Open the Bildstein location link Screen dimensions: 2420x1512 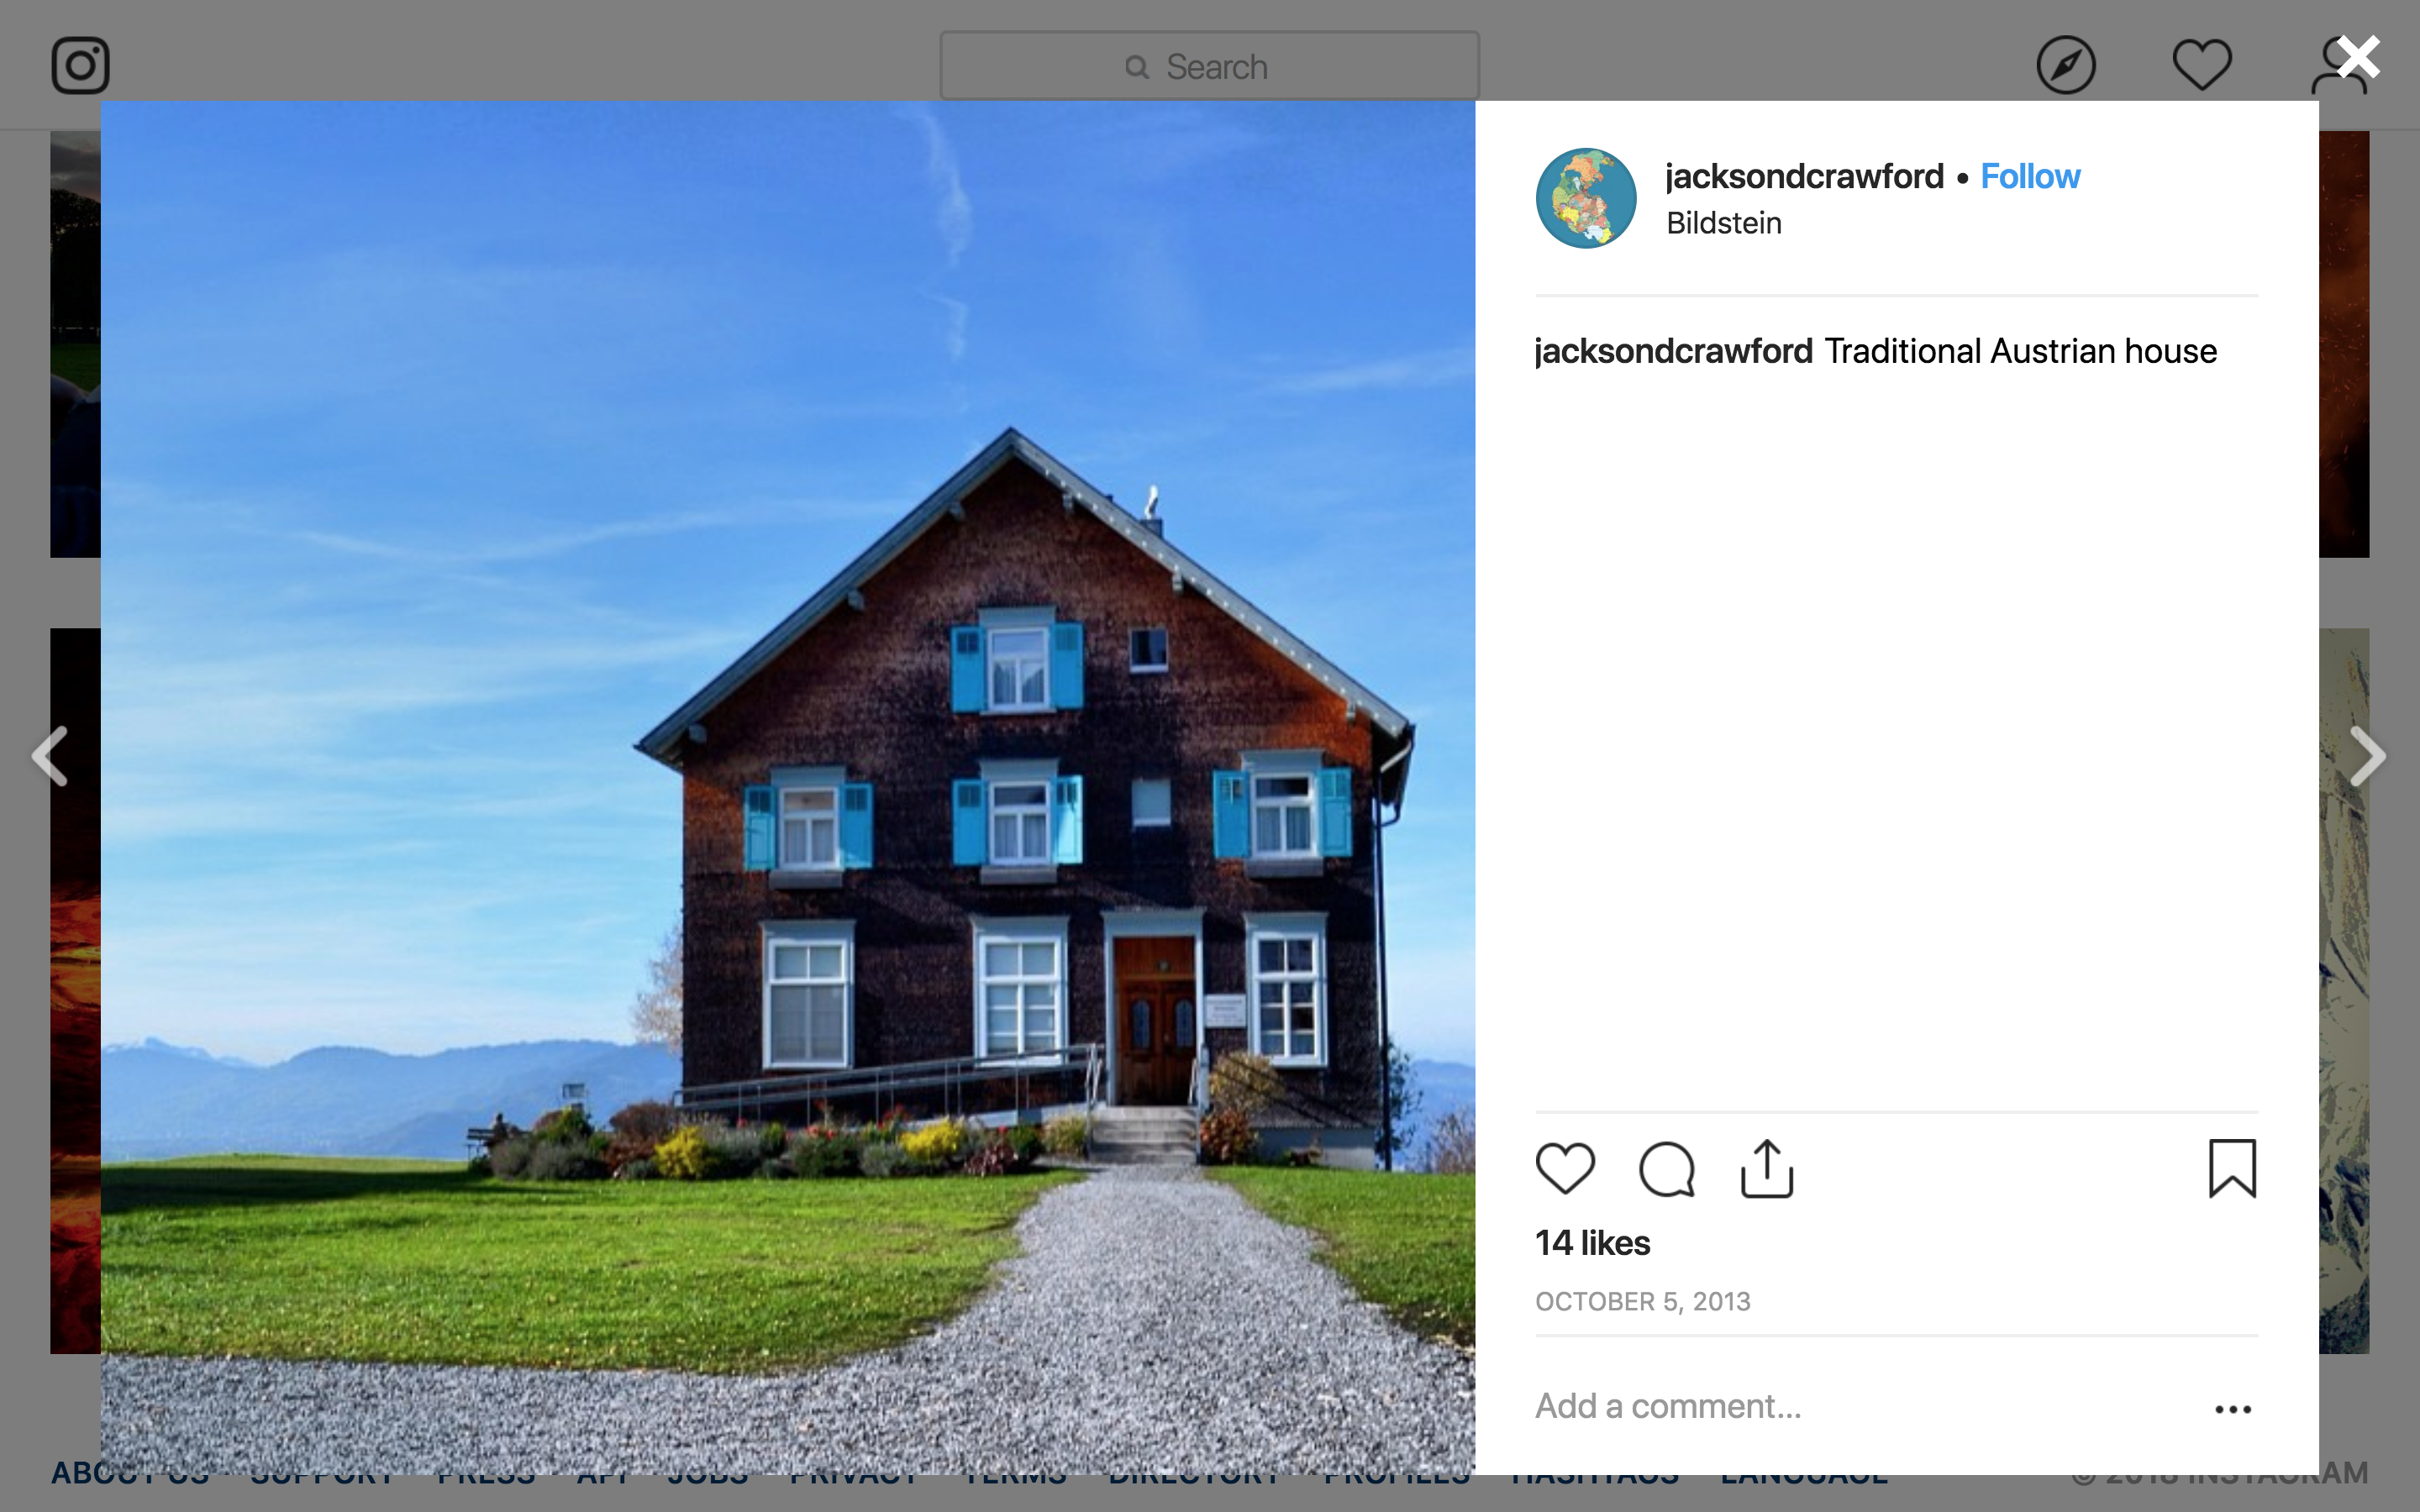coord(1724,223)
